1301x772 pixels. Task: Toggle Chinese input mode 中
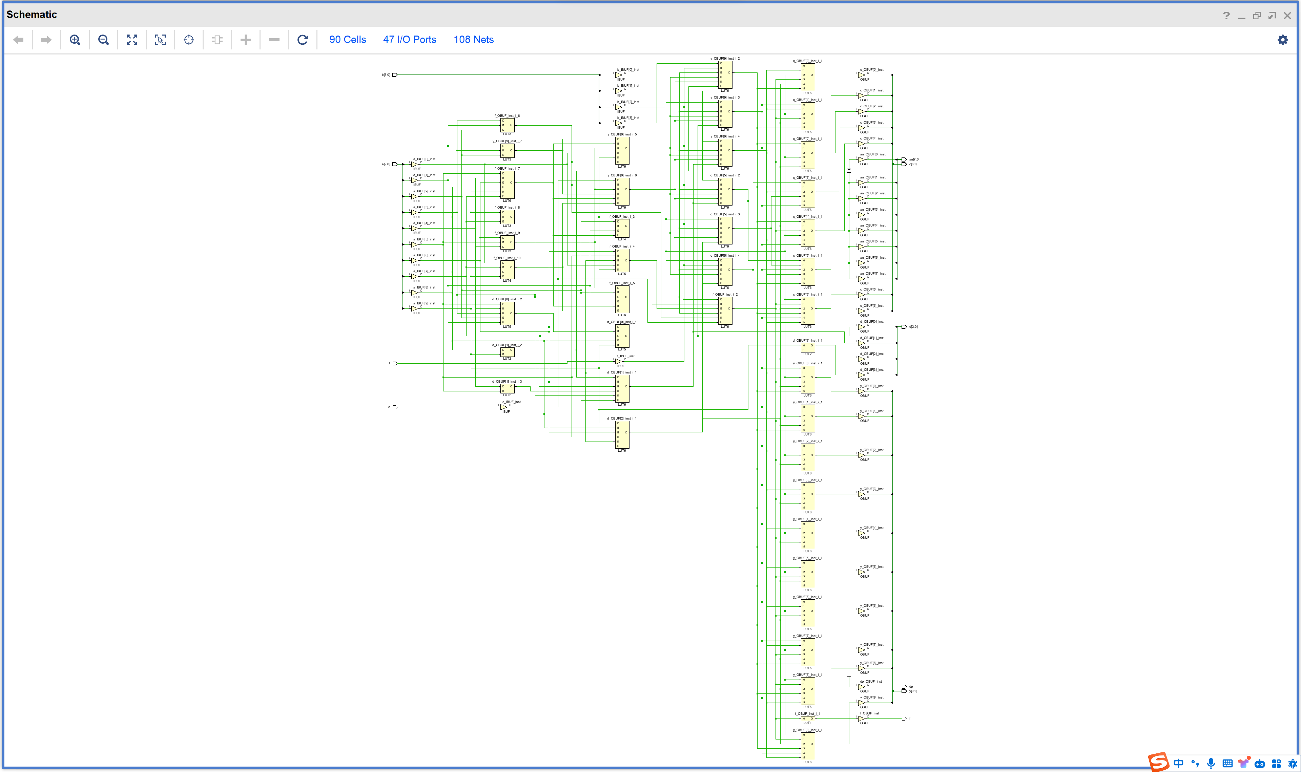tap(1179, 764)
